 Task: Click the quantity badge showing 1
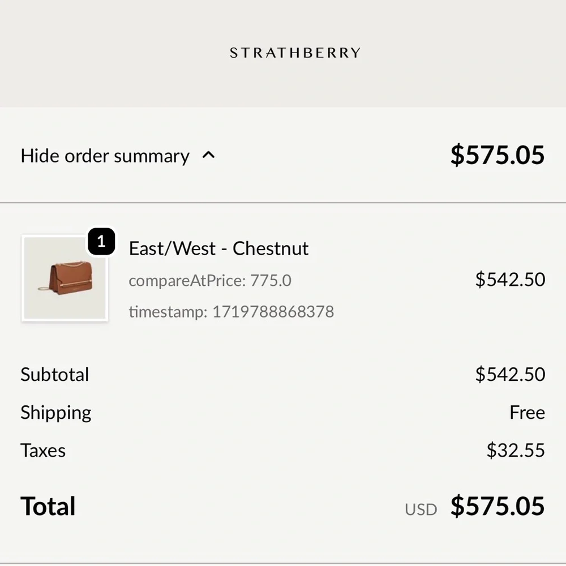(101, 242)
